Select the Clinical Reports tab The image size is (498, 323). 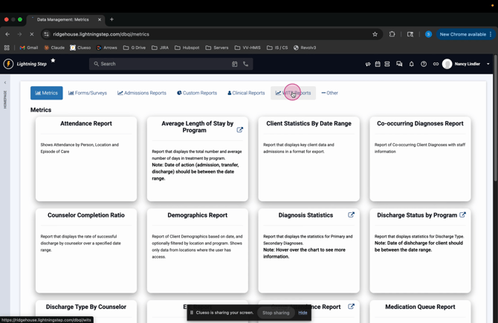[x=246, y=93]
